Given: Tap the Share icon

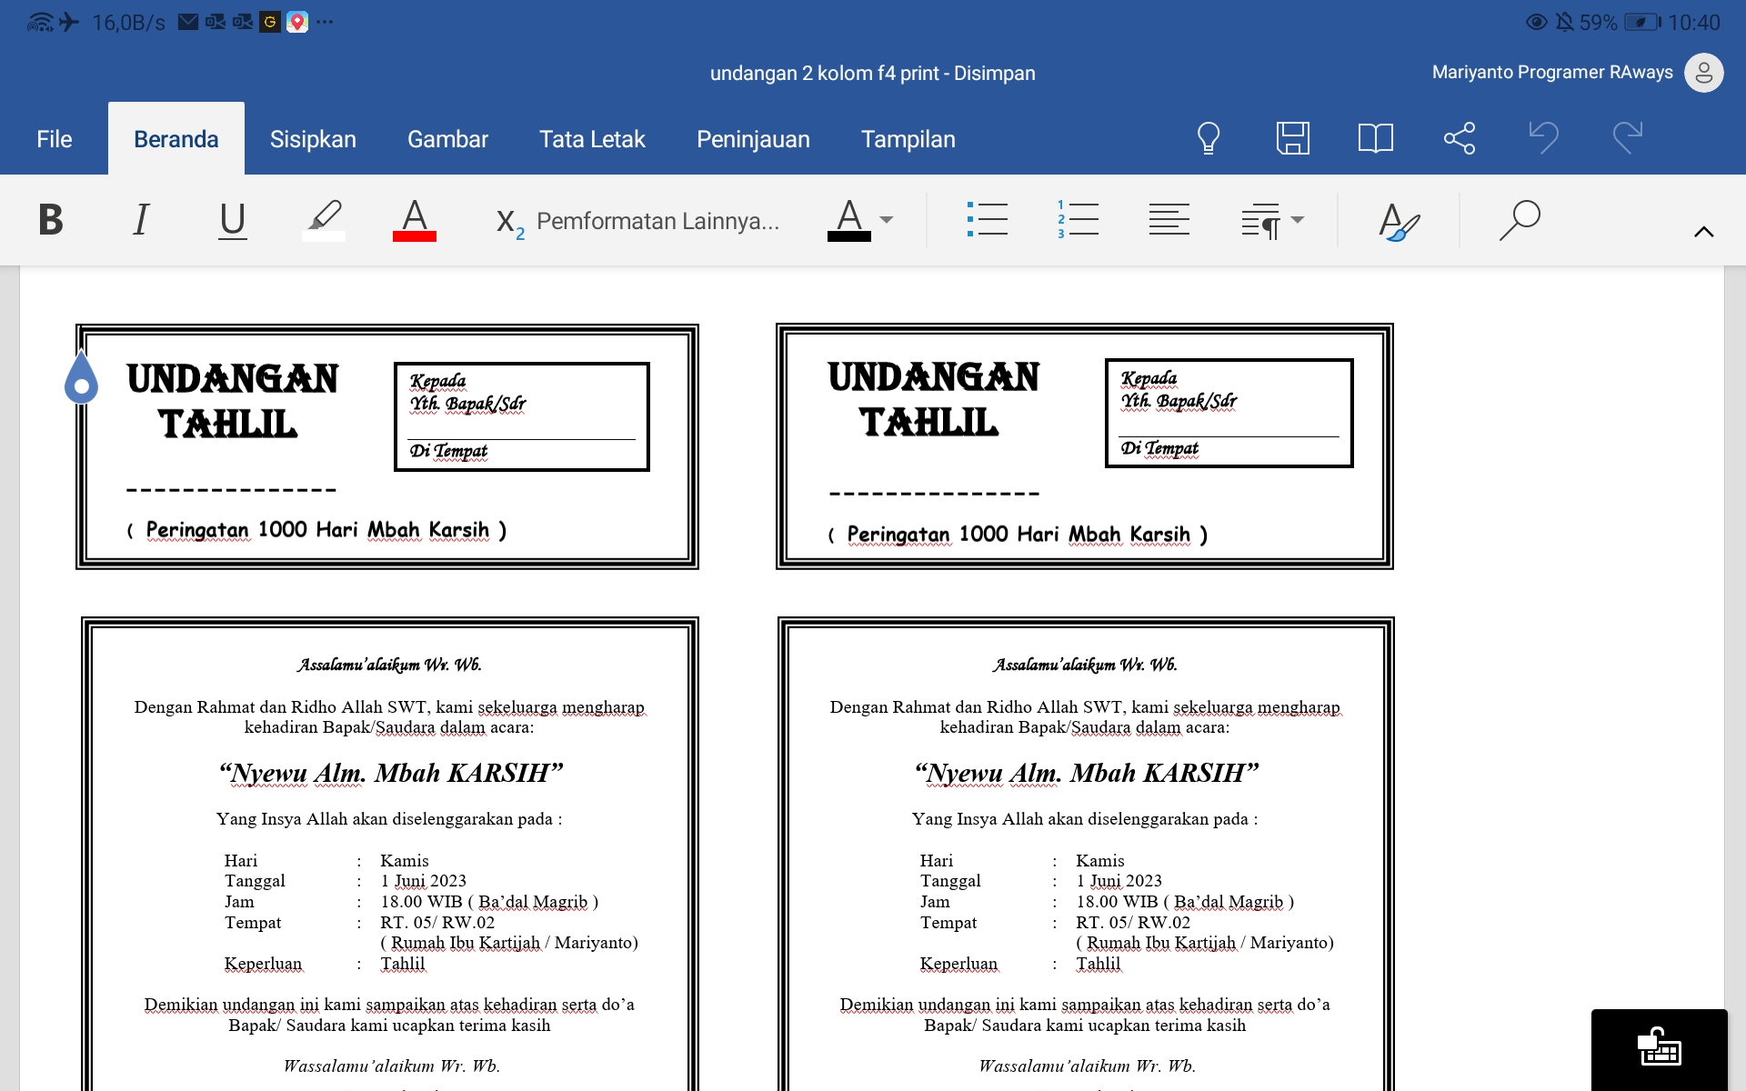Looking at the screenshot, I should point(1459,138).
